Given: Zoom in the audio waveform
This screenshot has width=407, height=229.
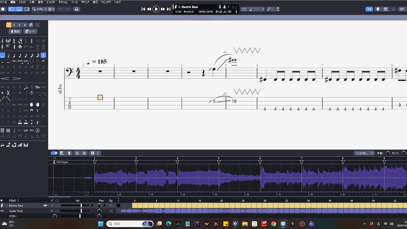Looking at the screenshot, I should click(84, 153).
